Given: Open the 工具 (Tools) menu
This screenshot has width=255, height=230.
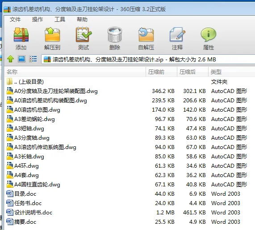Looking at the screenshot, I should [60, 20].
